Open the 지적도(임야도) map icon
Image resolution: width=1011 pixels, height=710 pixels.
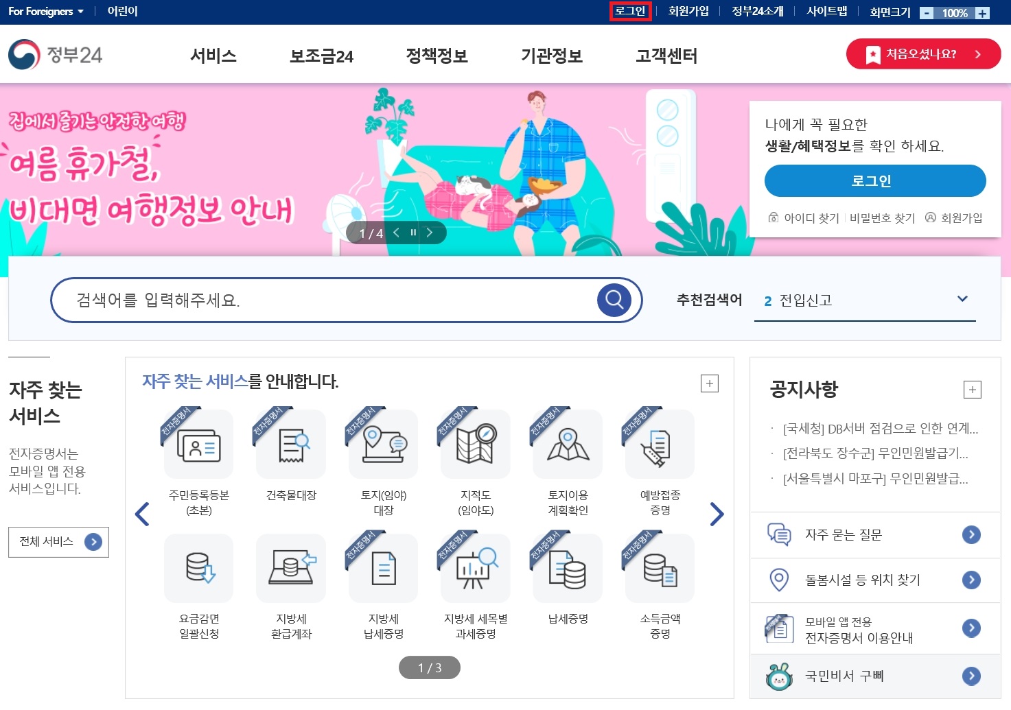[476, 445]
